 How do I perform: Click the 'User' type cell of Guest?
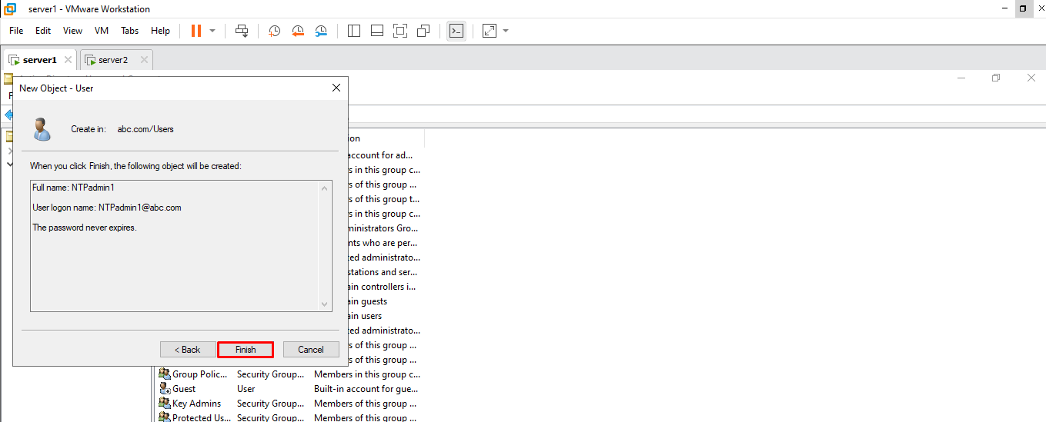pos(246,389)
